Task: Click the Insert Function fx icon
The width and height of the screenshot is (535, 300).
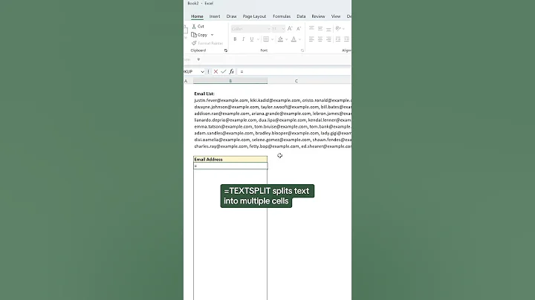Action: pos(231,71)
